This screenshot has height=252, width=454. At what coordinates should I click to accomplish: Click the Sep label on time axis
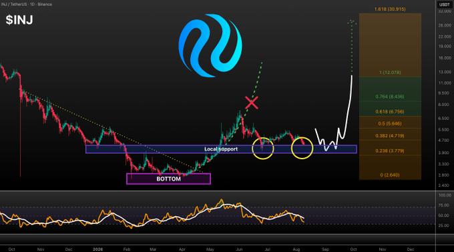pyautogui.click(x=325, y=249)
